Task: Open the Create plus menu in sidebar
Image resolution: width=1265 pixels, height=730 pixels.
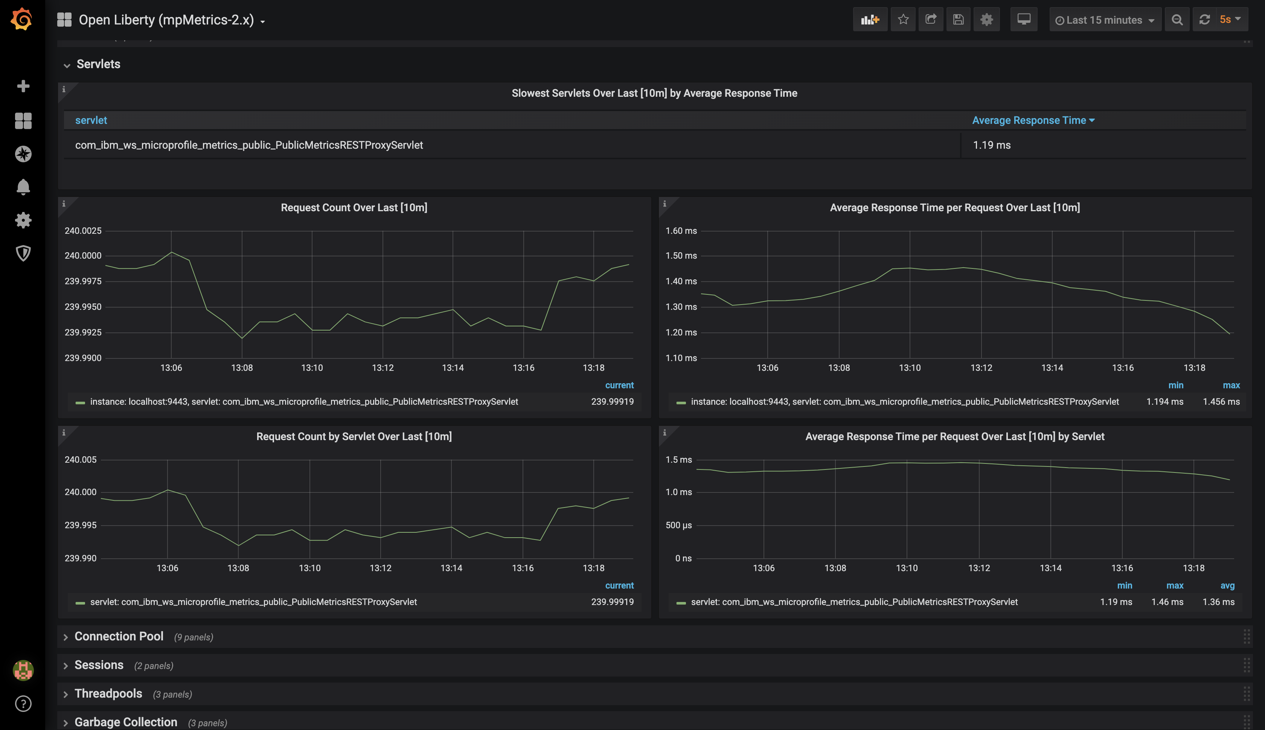Action: tap(23, 86)
